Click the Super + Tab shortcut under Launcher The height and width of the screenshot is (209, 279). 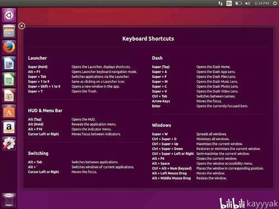[37, 76]
